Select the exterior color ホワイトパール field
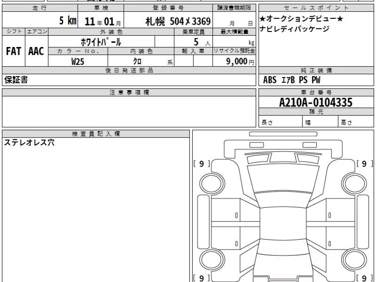The image size is (376, 282). coord(101,42)
